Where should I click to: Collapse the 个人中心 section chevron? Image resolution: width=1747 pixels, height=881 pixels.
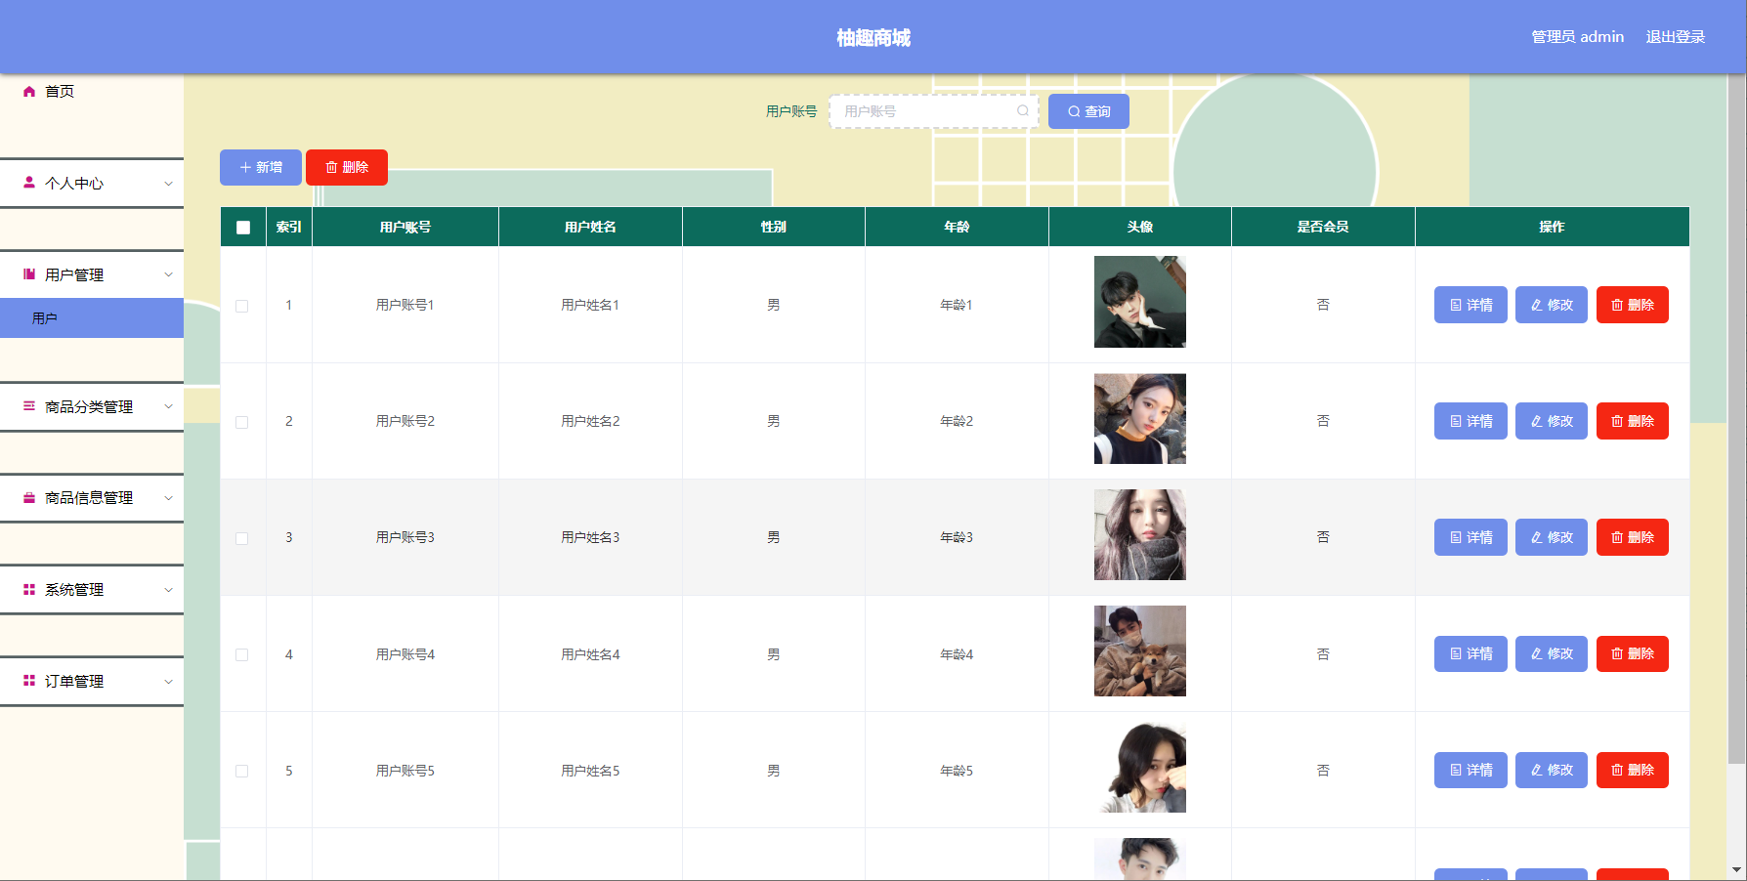point(168,183)
